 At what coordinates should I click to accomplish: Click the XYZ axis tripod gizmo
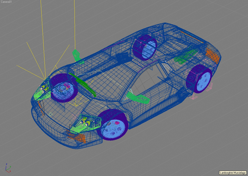[x=8, y=168]
